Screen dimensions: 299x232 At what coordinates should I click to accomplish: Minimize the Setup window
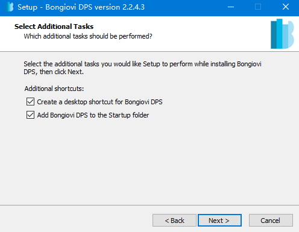[231, 7]
